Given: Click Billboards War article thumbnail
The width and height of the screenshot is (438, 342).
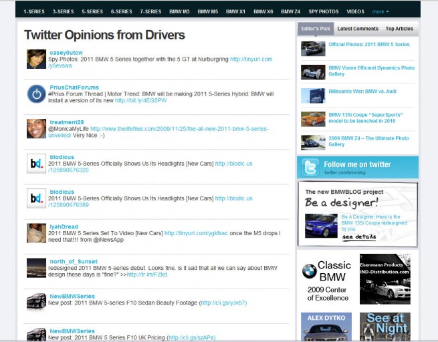Looking at the screenshot, I should tap(313, 96).
